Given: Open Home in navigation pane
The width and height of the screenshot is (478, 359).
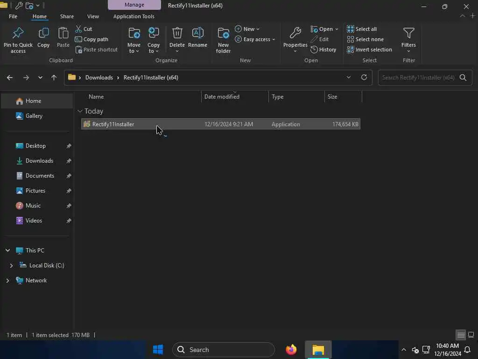Looking at the screenshot, I should (37, 101).
